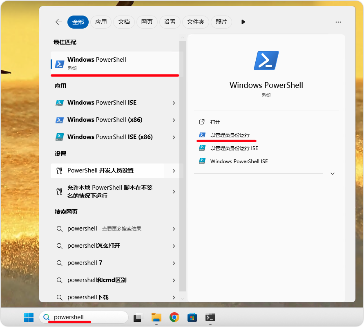This screenshot has height=327, width=364.
Task: Click the magnifier beside powershell 查看更多搜索结果
Action: coord(59,229)
